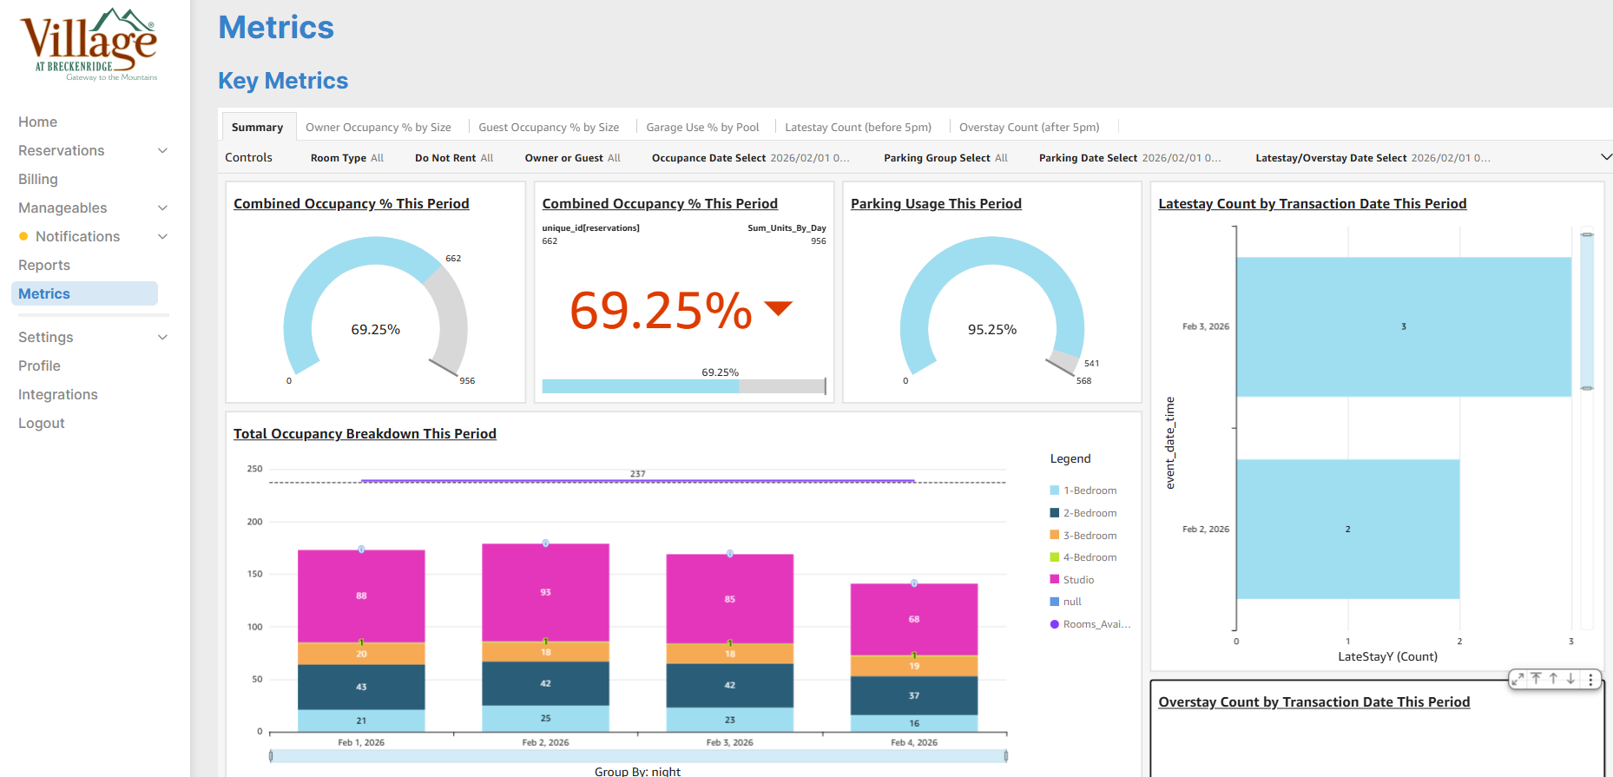This screenshot has height=777, width=1613.
Task: Click the Feb 2, 2026 stacked bar Studio segment
Action: point(545,592)
